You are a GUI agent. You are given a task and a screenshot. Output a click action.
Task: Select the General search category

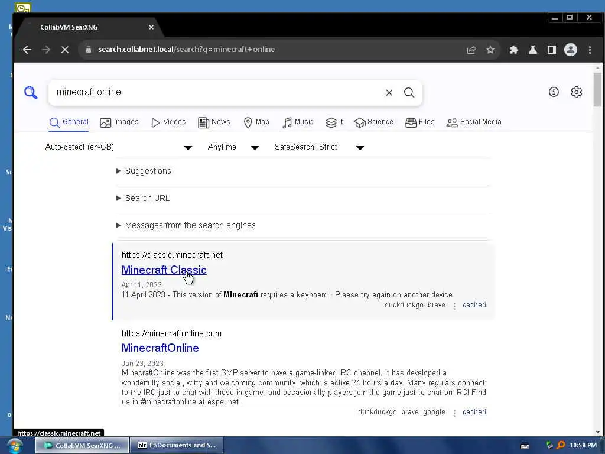[69, 122]
